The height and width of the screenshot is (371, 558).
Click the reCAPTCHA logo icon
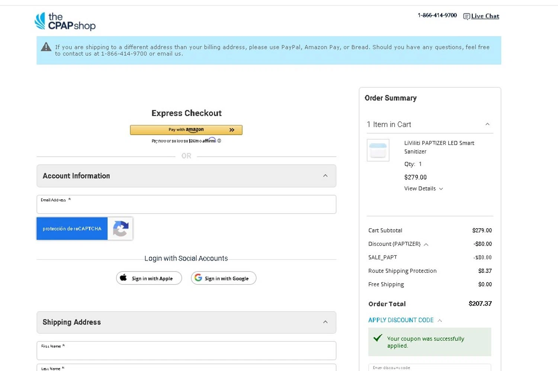click(x=121, y=228)
